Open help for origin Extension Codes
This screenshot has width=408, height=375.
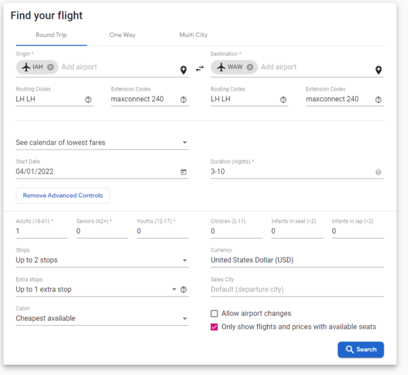tap(183, 99)
